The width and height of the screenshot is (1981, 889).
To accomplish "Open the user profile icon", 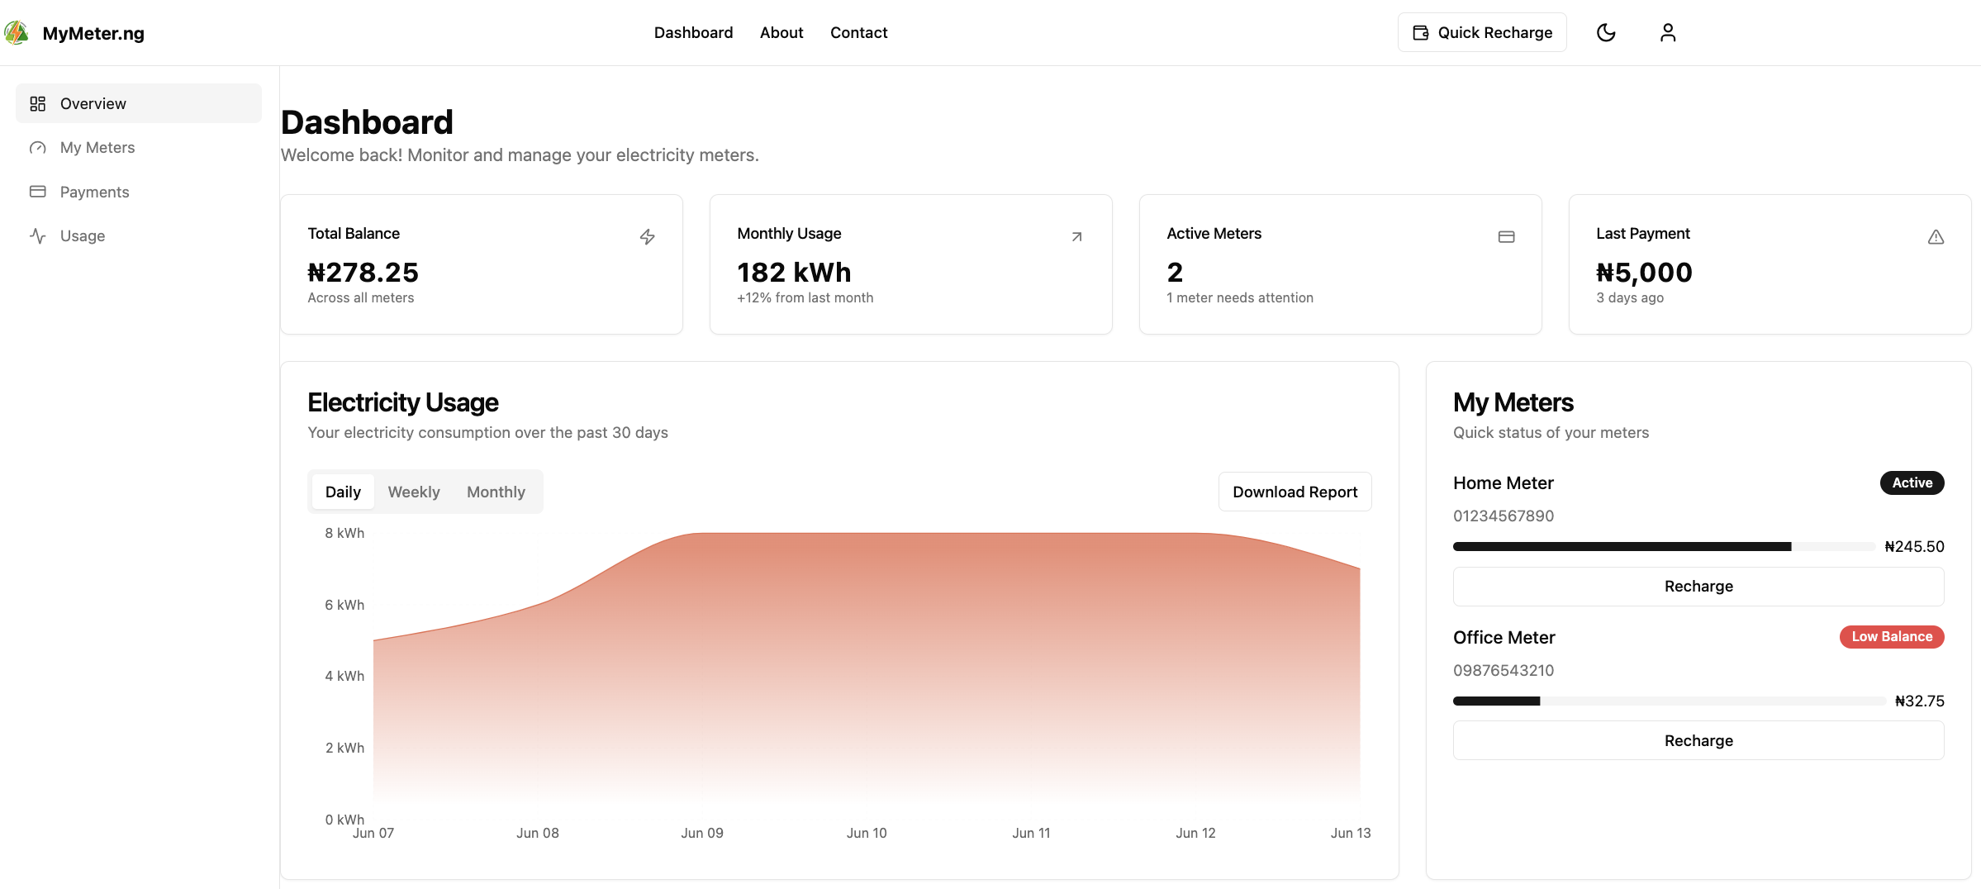I will [x=1668, y=32].
